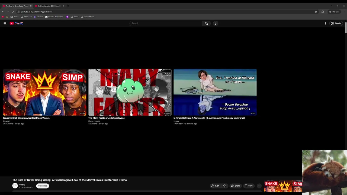Open YouTube settings three-dot menu
This screenshot has height=195, width=347.
326,23
